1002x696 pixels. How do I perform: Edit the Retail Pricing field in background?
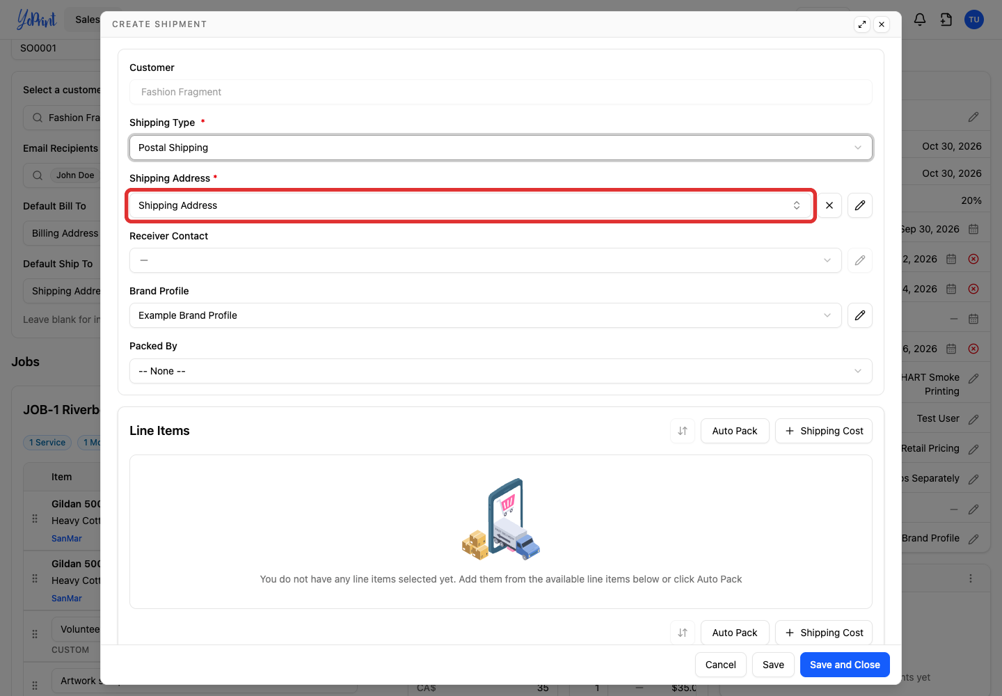[x=973, y=450]
